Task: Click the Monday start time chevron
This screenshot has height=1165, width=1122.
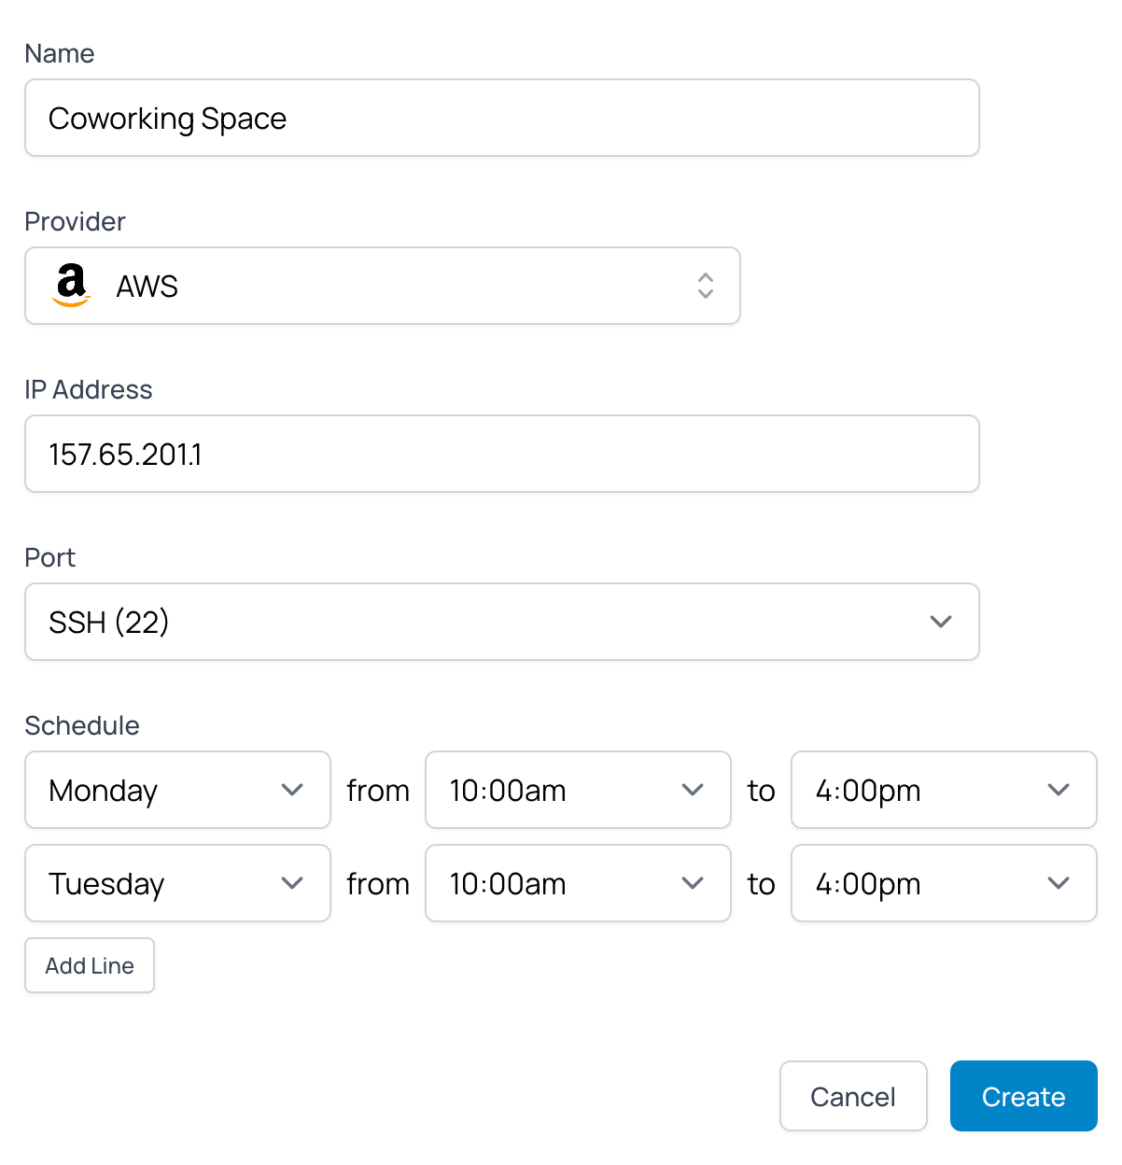Action: [x=693, y=790]
